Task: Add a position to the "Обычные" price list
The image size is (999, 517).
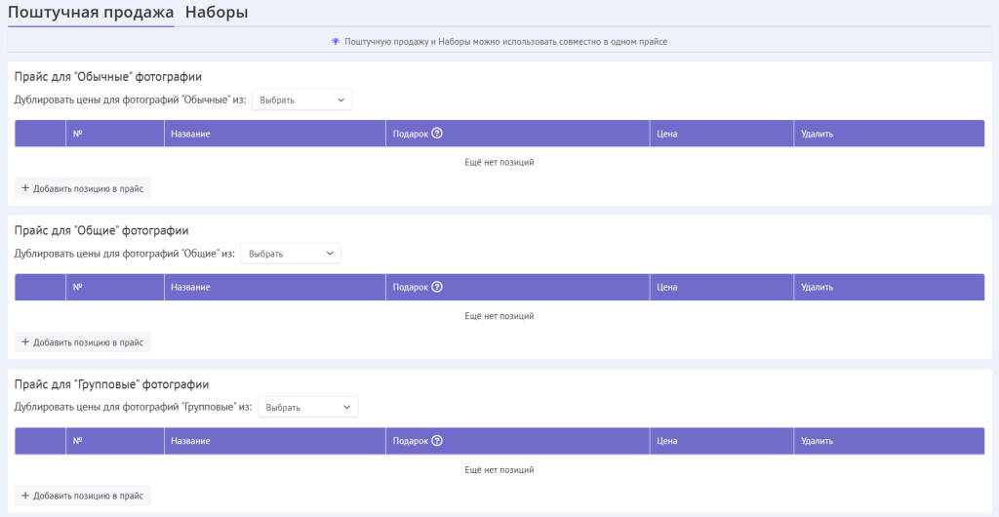Action: click(x=83, y=188)
